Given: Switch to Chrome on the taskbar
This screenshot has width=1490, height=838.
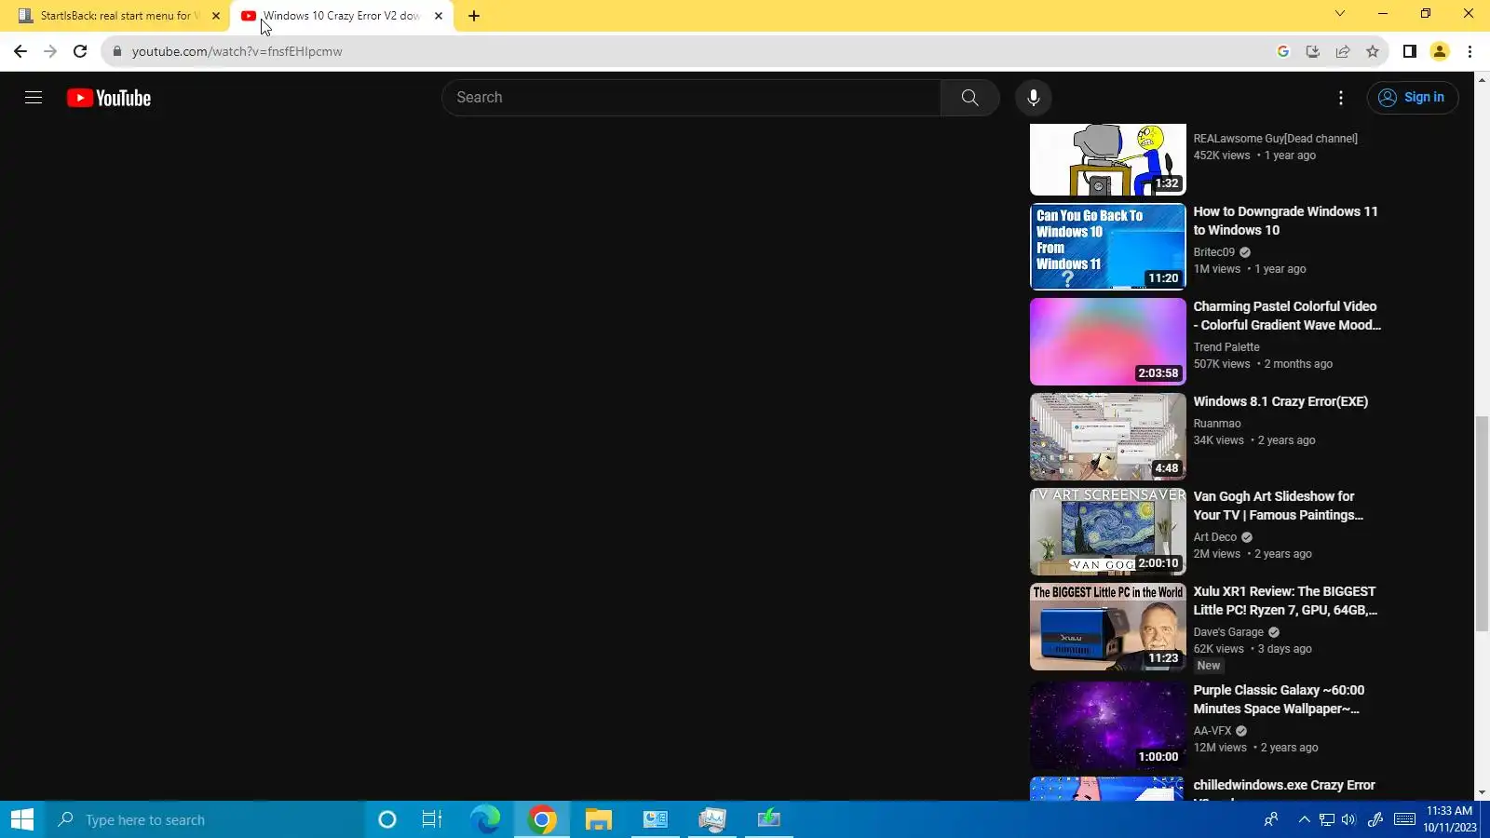Looking at the screenshot, I should click(x=542, y=819).
